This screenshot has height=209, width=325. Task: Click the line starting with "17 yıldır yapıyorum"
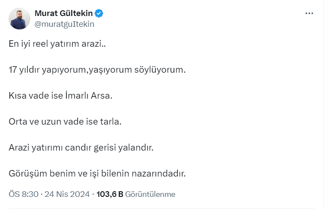tap(97, 70)
